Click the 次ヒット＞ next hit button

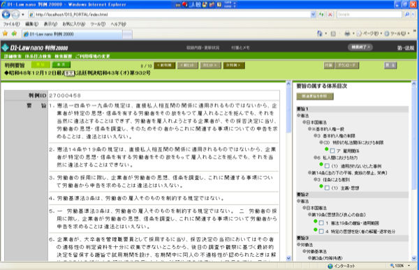[211, 66]
